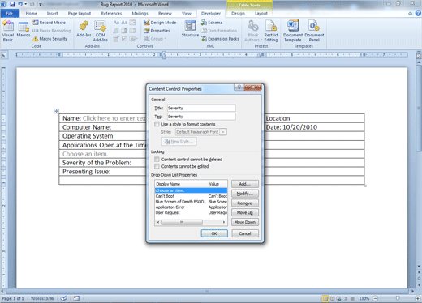This screenshot has width=422, height=303.
Task: Open the XML Structure pane icon
Action: 190,27
